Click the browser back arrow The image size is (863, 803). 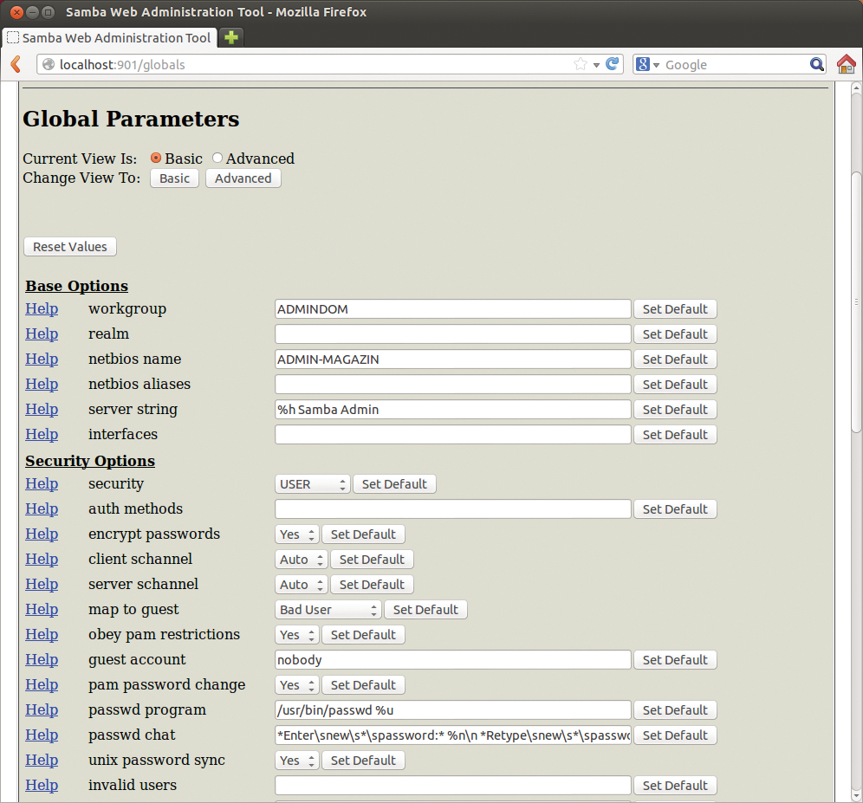pos(16,64)
